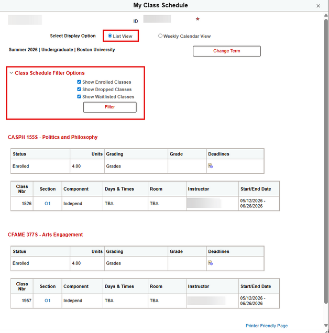The width and height of the screenshot is (329, 333).
Task: Click Independ component cell for class 1526
Action: (82, 204)
